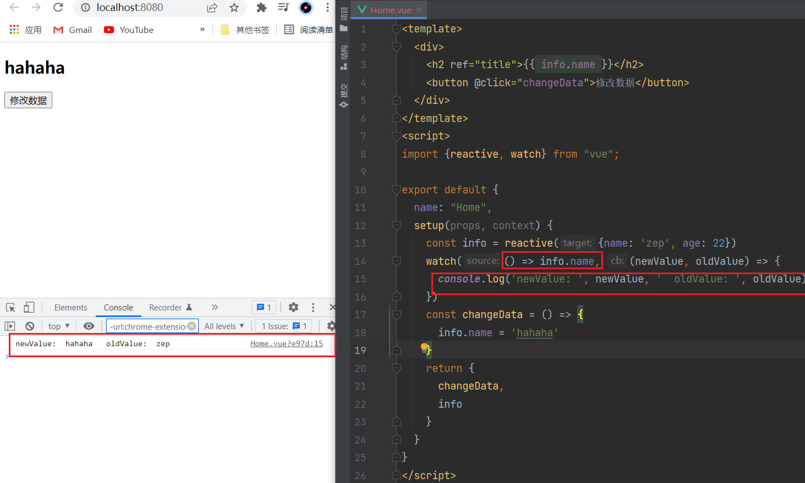The image size is (805, 483).
Task: Open console settings gear icon
Action: pyautogui.click(x=331, y=326)
